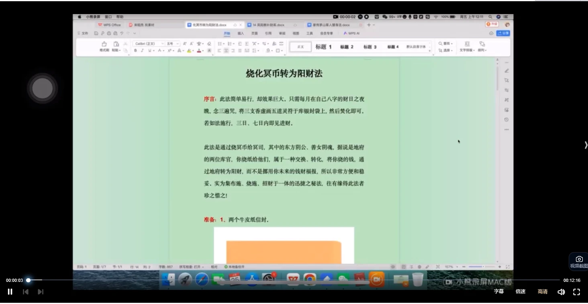This screenshot has width=588, height=304.
Task: Apply the 标题 2 heading style
Action: coord(347,47)
